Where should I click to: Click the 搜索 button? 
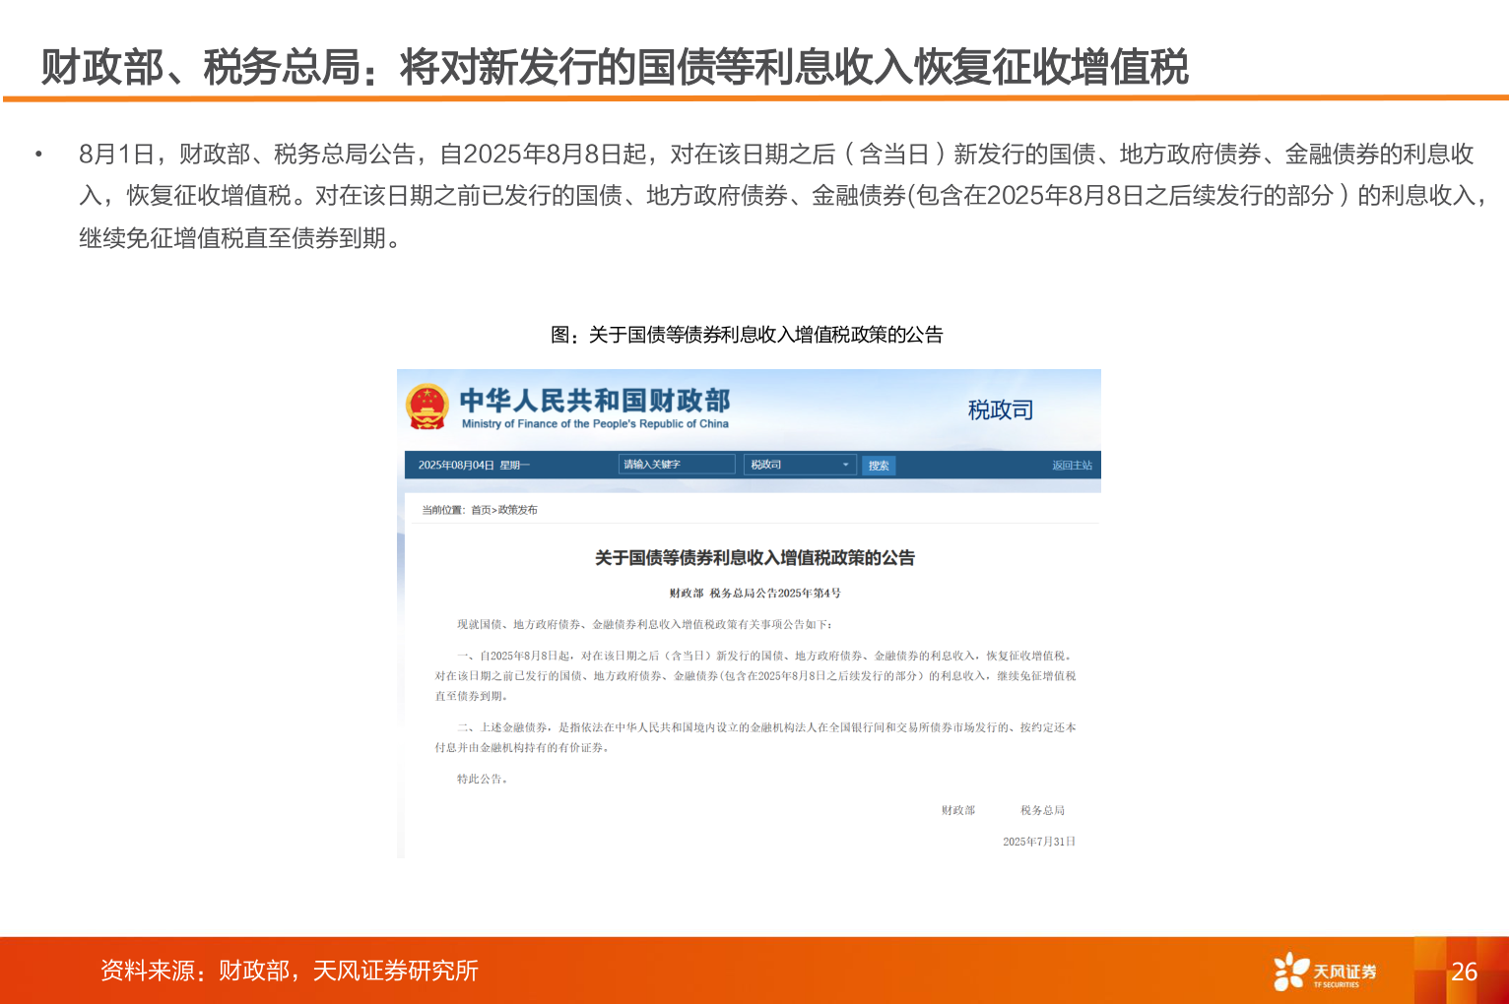click(879, 466)
